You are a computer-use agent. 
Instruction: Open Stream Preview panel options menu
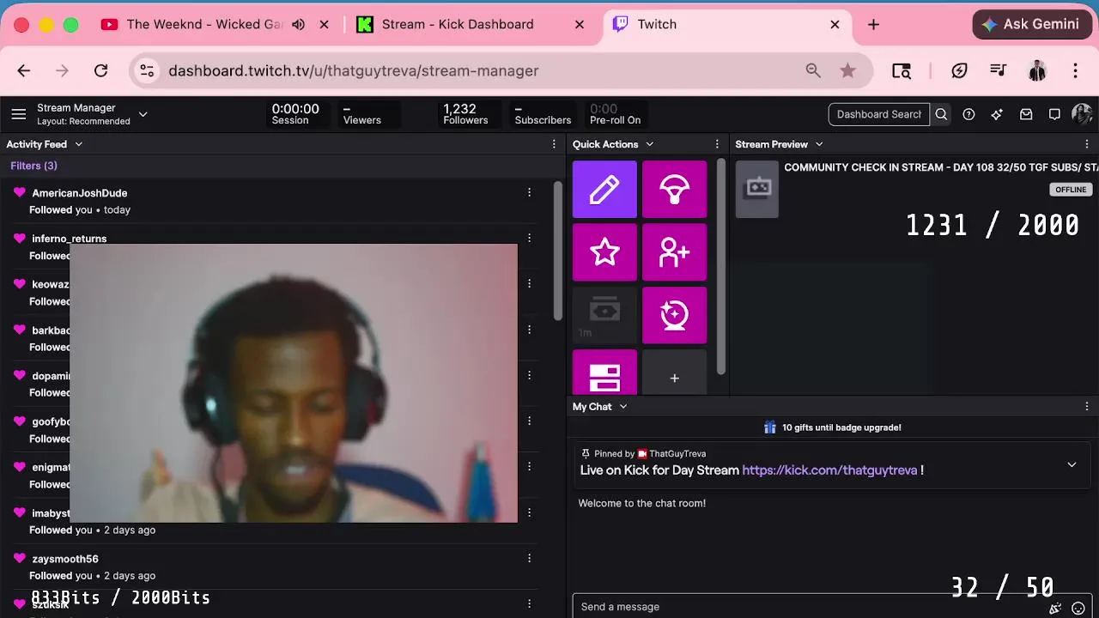(1087, 144)
